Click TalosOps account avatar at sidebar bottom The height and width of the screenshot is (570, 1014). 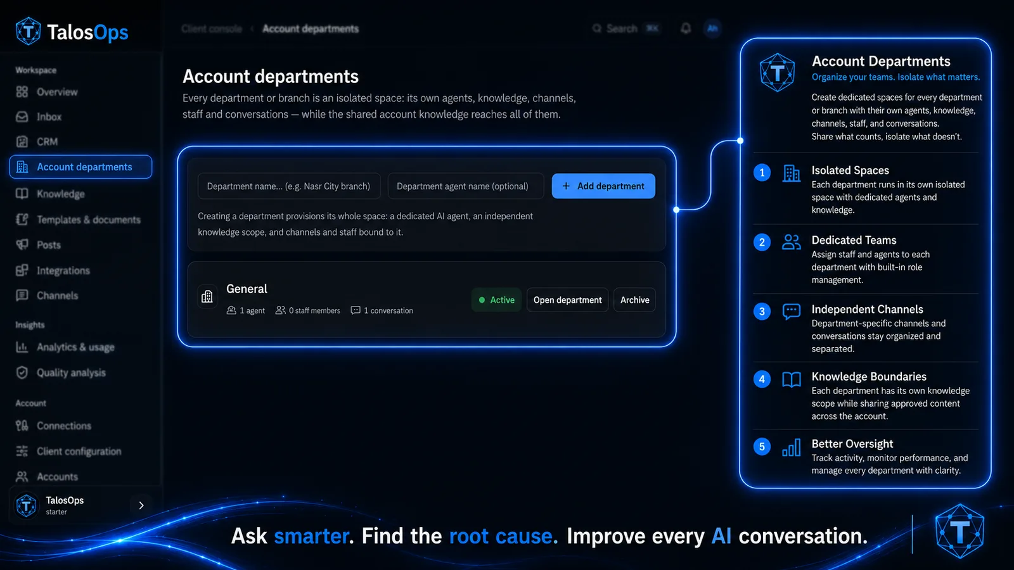pos(27,505)
